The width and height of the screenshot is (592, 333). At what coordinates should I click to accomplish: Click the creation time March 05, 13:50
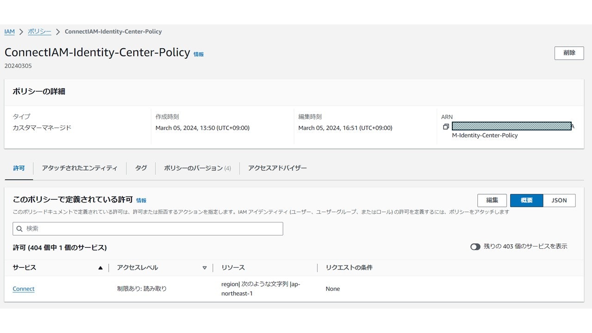click(x=203, y=128)
